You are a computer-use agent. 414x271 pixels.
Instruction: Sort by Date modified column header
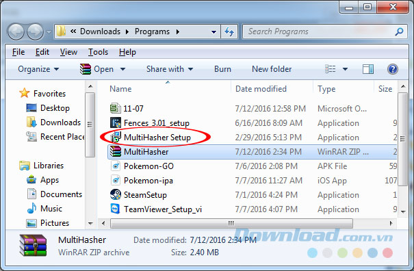click(261, 89)
